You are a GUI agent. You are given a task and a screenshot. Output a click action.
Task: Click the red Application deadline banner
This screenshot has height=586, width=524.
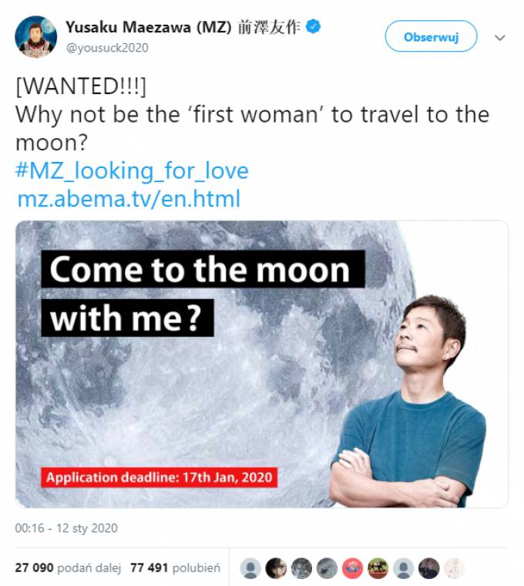159,477
